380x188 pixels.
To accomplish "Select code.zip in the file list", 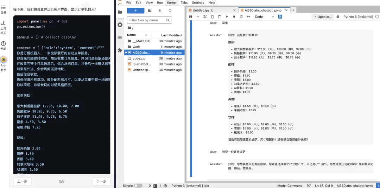I will pyautogui.click(x=139, y=58).
